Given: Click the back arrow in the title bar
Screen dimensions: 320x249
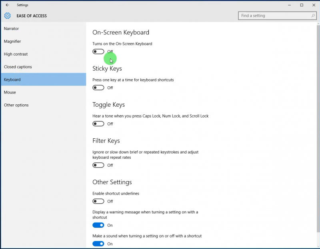Looking at the screenshot, I should click(x=7, y=5).
